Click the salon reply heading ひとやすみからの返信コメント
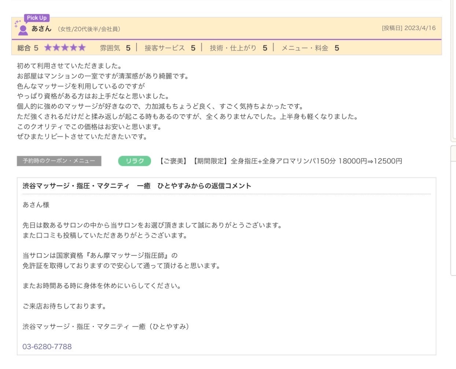This screenshot has height=369, width=456. (137, 186)
